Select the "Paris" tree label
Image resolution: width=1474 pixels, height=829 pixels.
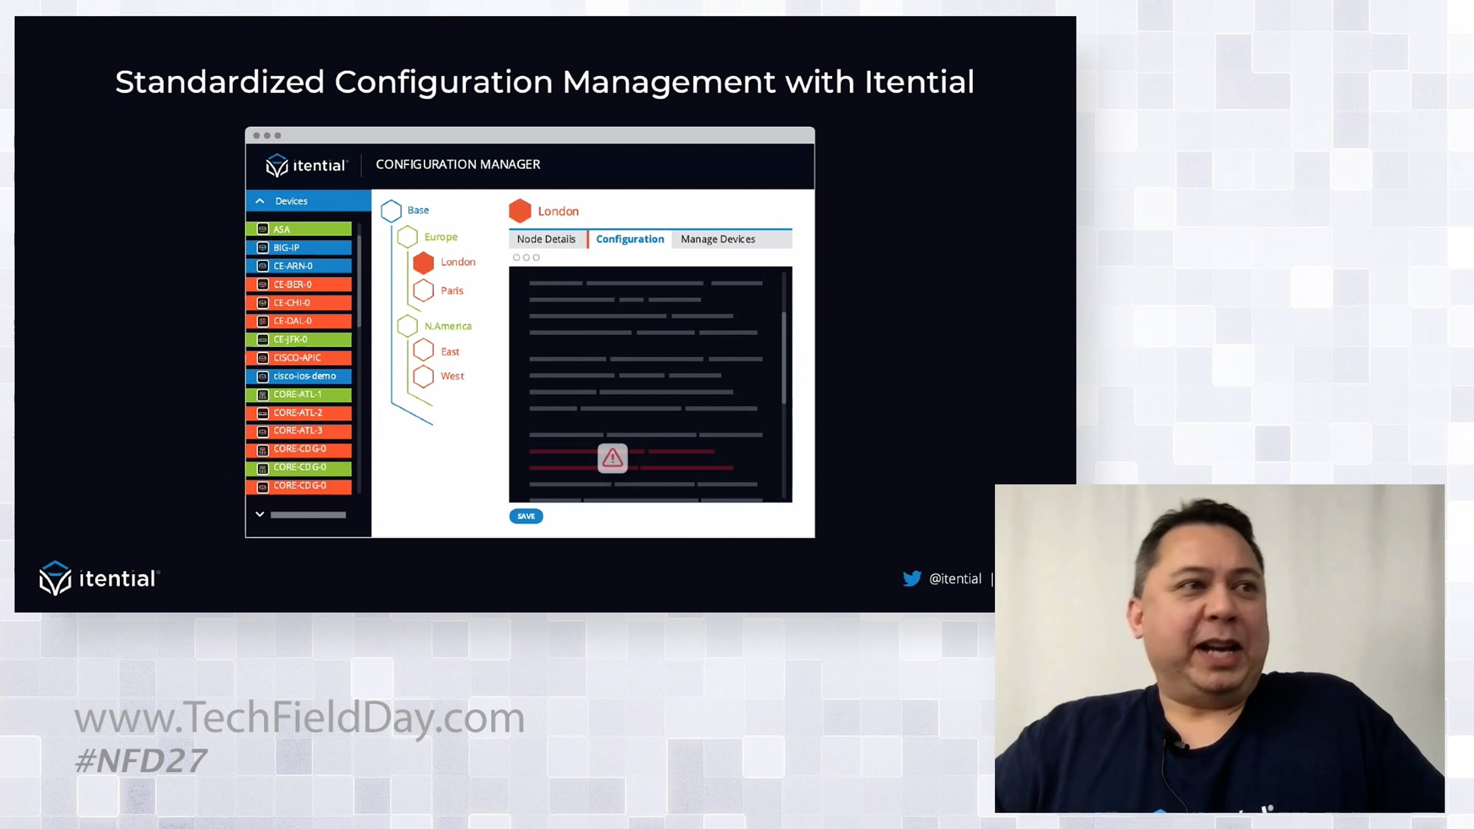452,291
